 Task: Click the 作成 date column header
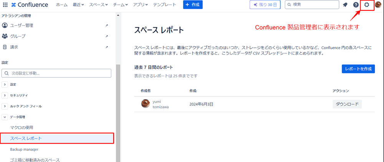193,91
